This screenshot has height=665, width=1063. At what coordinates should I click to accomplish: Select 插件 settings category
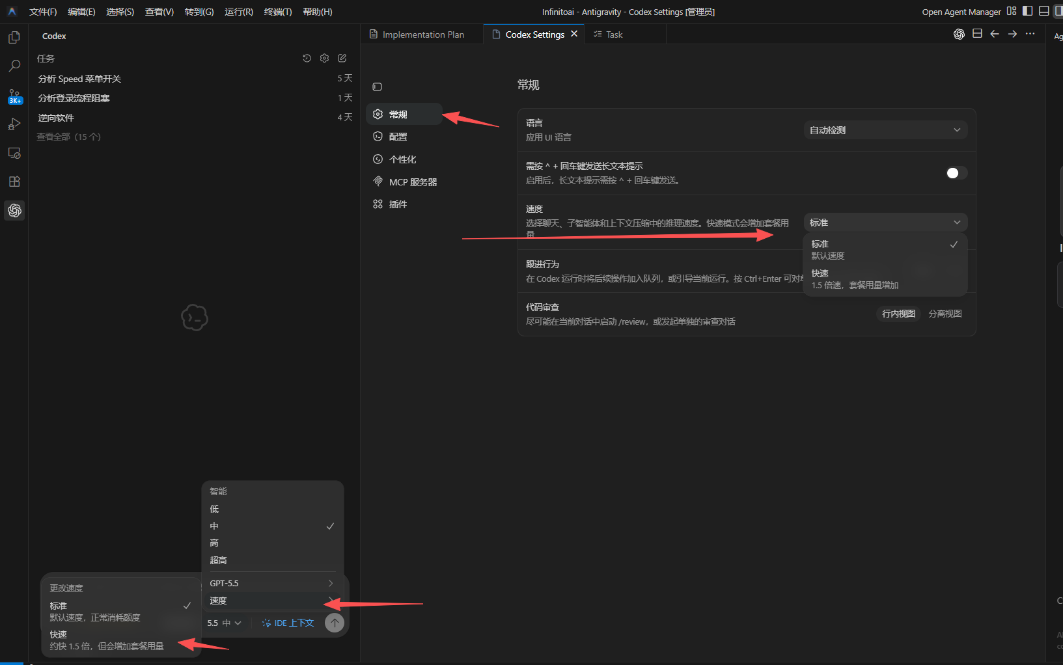[x=404, y=204]
